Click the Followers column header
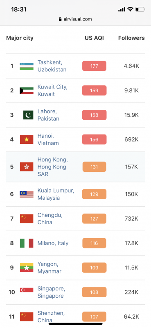Viewport: 151px width, 328px height. click(x=131, y=38)
